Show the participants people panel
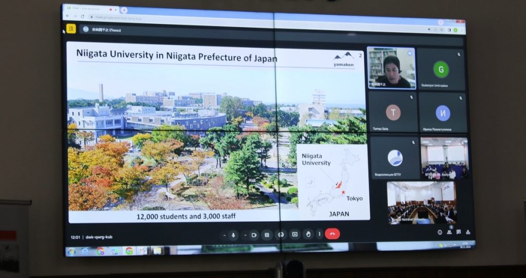Screen dimensions: 526x278 (449, 232)
